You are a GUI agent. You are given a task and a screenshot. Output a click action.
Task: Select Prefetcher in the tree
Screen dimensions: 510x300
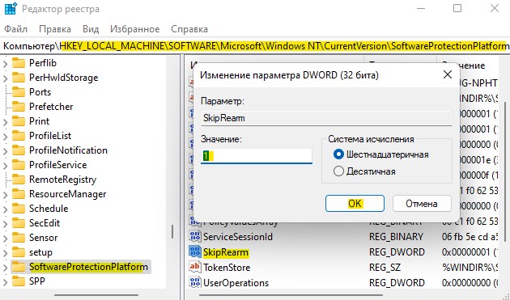pos(51,107)
